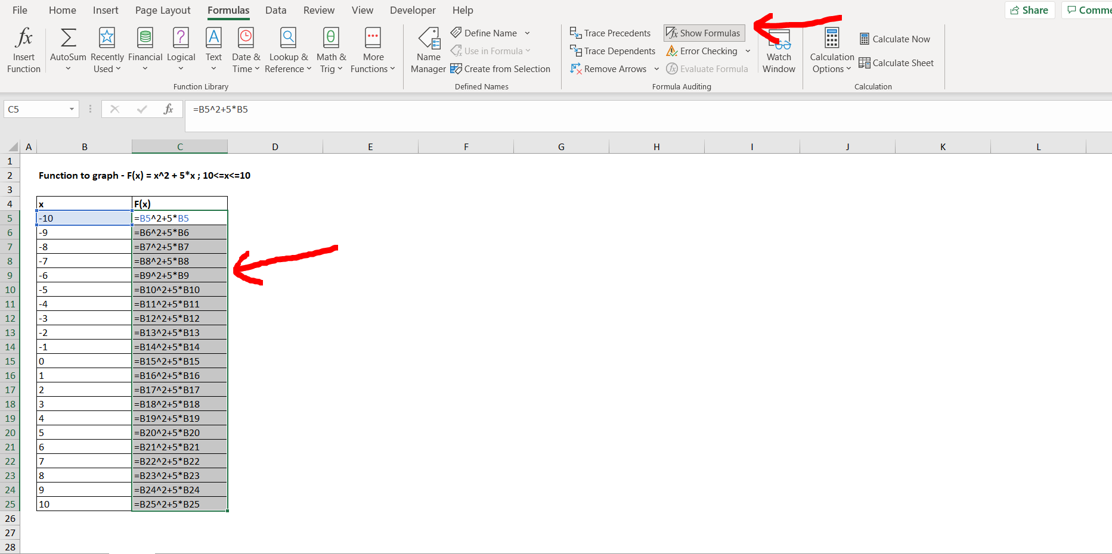Viewport: 1112px width, 554px height.
Task: Select the AutoSum tool
Action: click(x=67, y=49)
